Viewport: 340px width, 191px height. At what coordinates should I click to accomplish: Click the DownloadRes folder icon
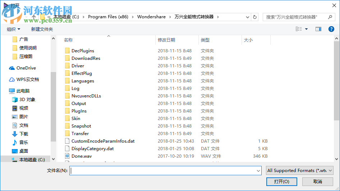(67, 58)
